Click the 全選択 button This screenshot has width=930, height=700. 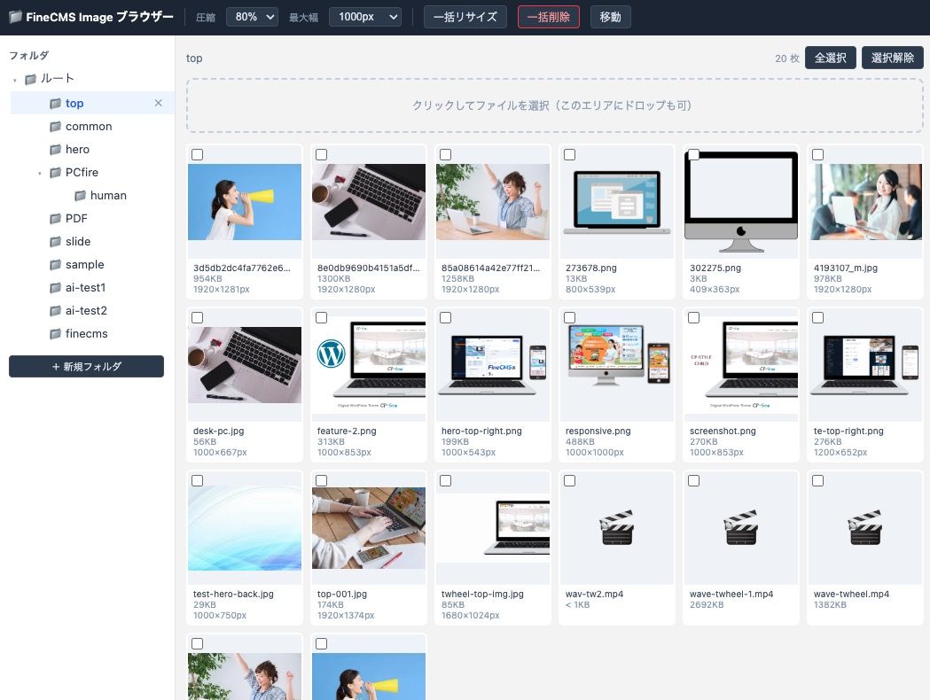pos(831,58)
